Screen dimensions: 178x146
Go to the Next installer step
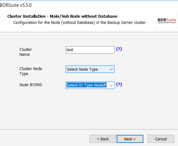point(130,139)
